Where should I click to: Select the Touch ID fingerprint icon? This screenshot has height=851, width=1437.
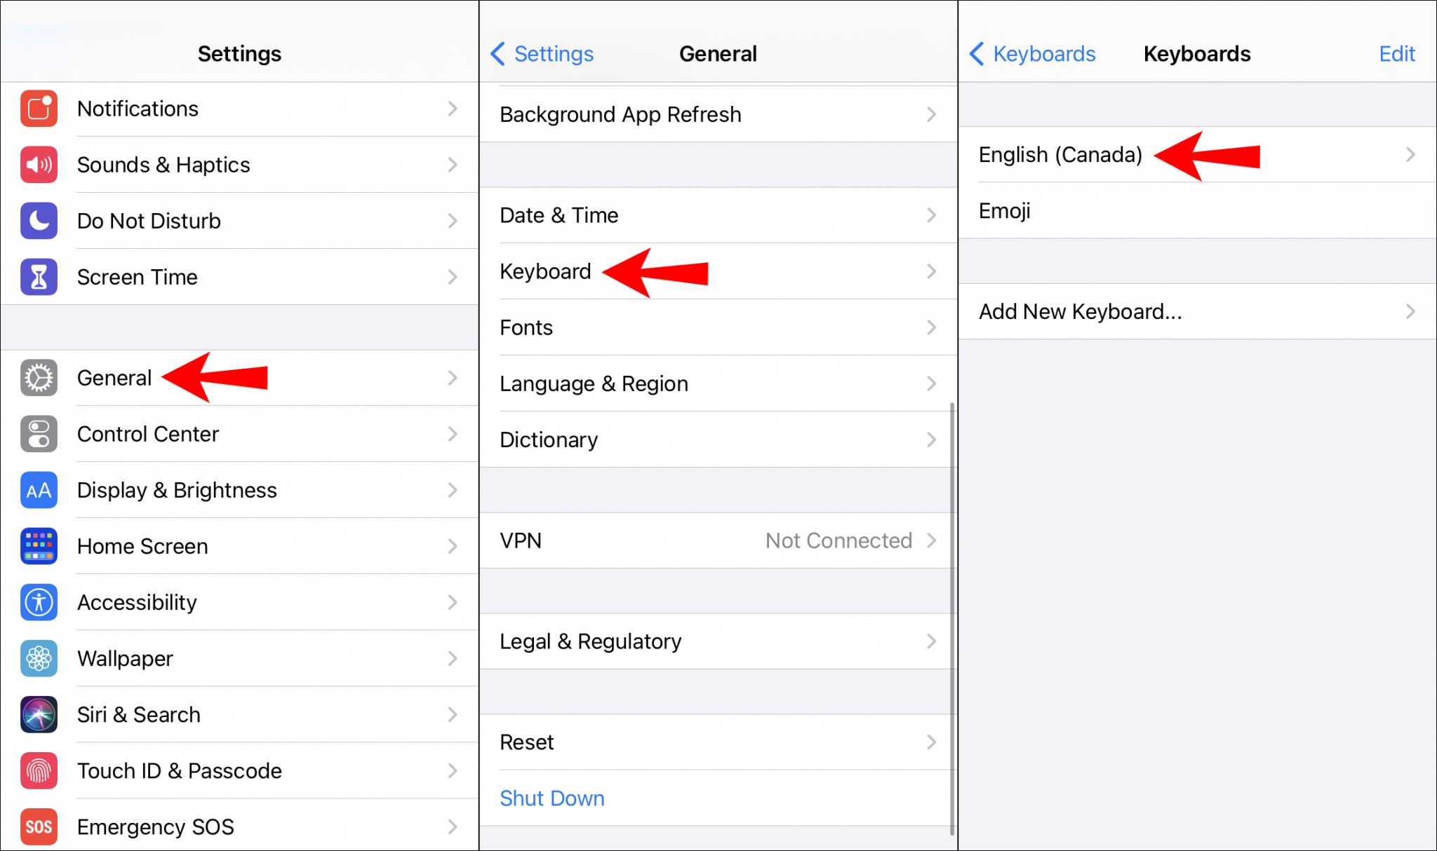39,770
